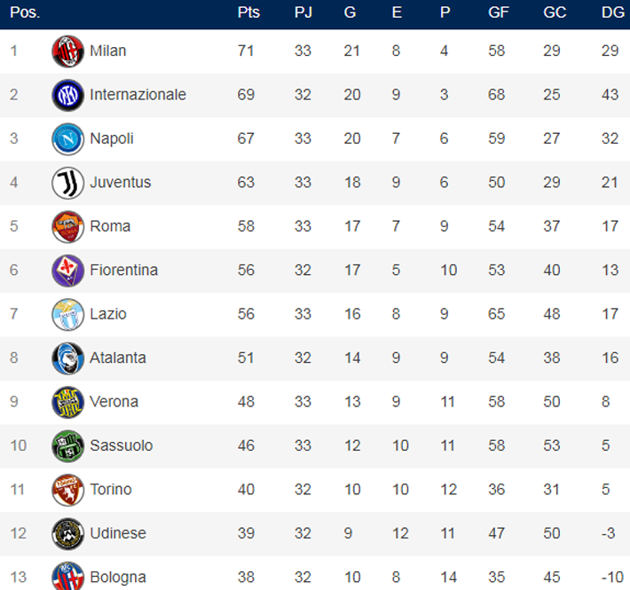Click the Roma club crest
This screenshot has height=590, width=630.
67,226
